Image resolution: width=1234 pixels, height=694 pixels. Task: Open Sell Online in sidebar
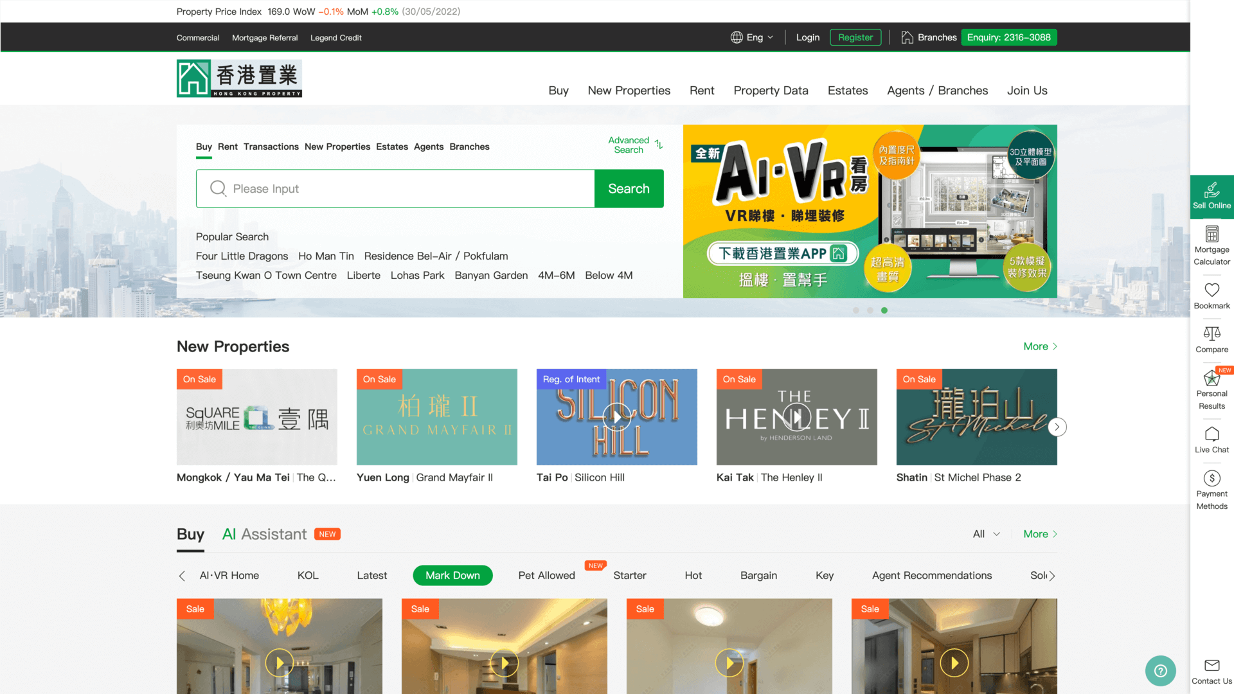1212,196
